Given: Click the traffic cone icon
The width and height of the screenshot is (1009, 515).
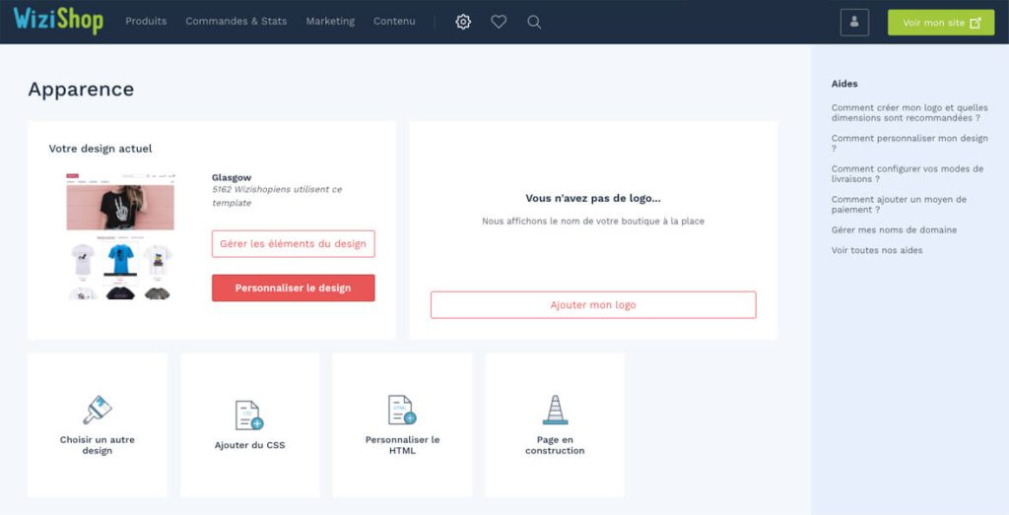Looking at the screenshot, I should 555,410.
